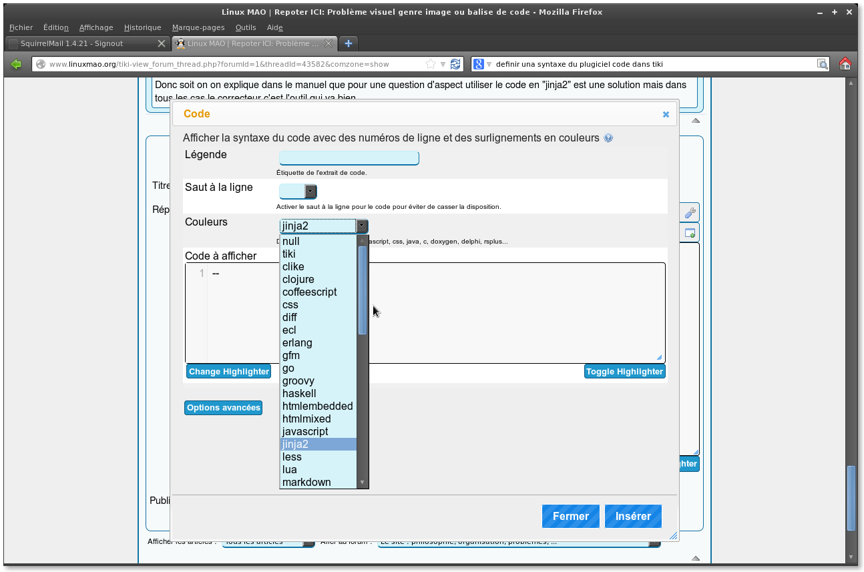Viewport: 864px width, 572px height.
Task: Close the Code dialog with the x
Action: [x=666, y=114]
